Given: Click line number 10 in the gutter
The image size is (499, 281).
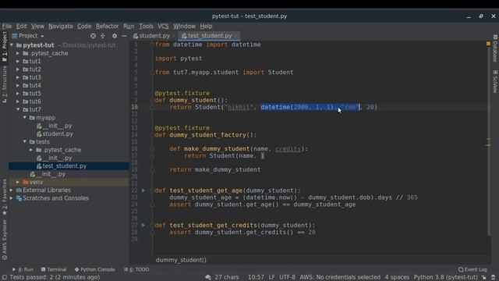Looking at the screenshot, I should point(135,107).
